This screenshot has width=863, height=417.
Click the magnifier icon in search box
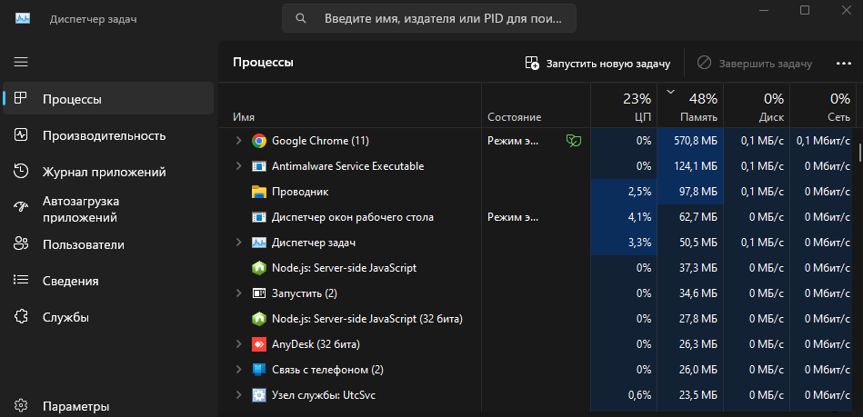pos(300,18)
